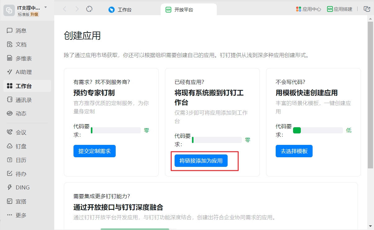This screenshot has height=230, width=374.
Task: Click the 标准版 edition label
Action: point(23,14)
